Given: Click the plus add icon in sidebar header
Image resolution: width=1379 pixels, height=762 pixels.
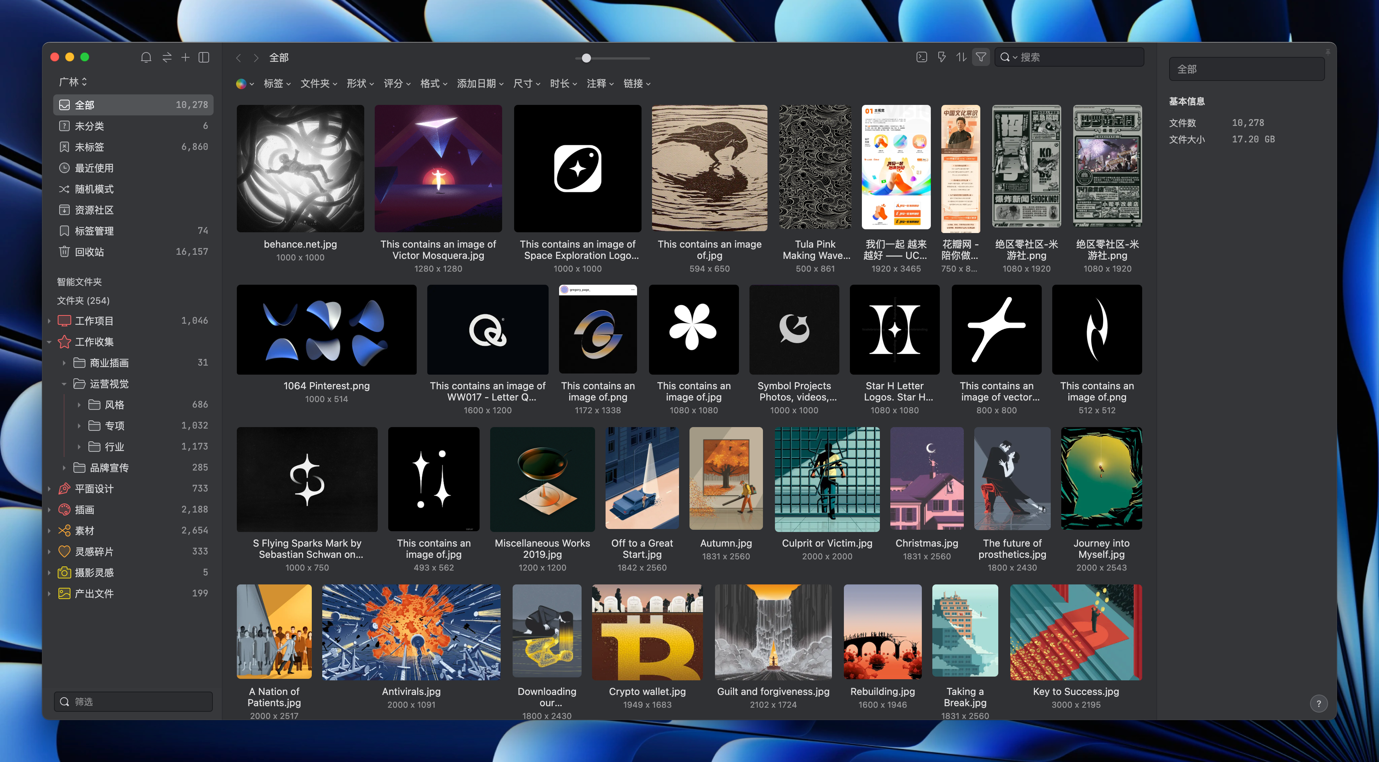Looking at the screenshot, I should (x=185, y=57).
